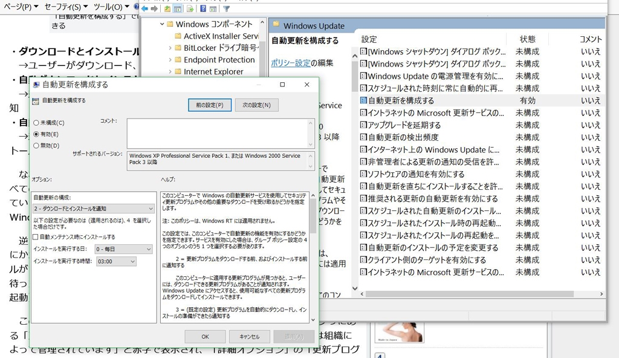
Task: Click the policy icon beside ソフトウェアの通知を有効にする
Action: coord(363,174)
